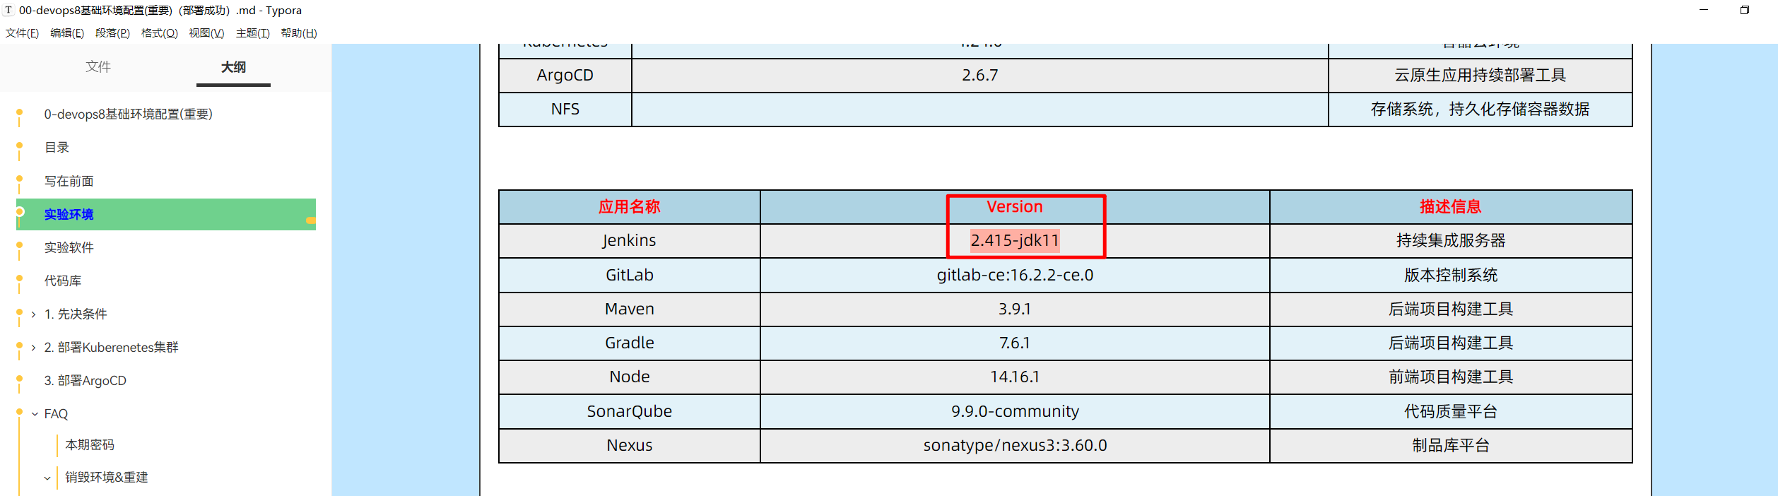Open the 编辑(E) menu
The image size is (1778, 496).
(67, 33)
